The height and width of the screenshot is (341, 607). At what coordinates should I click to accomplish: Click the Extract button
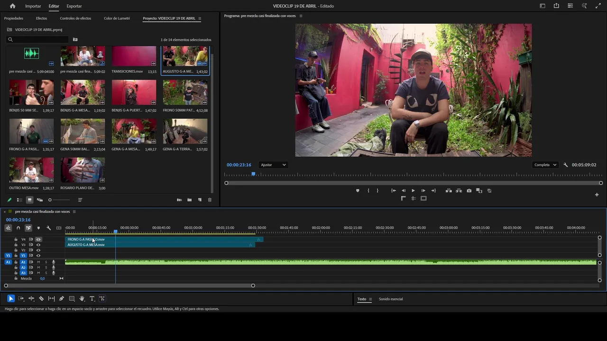459,191
